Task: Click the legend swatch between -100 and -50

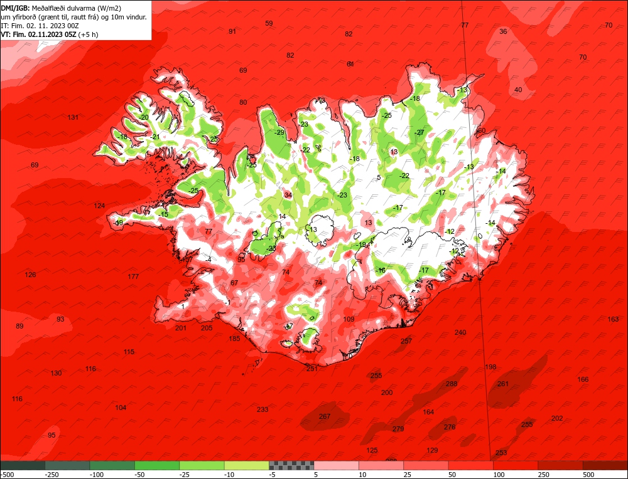Action: pos(112,465)
